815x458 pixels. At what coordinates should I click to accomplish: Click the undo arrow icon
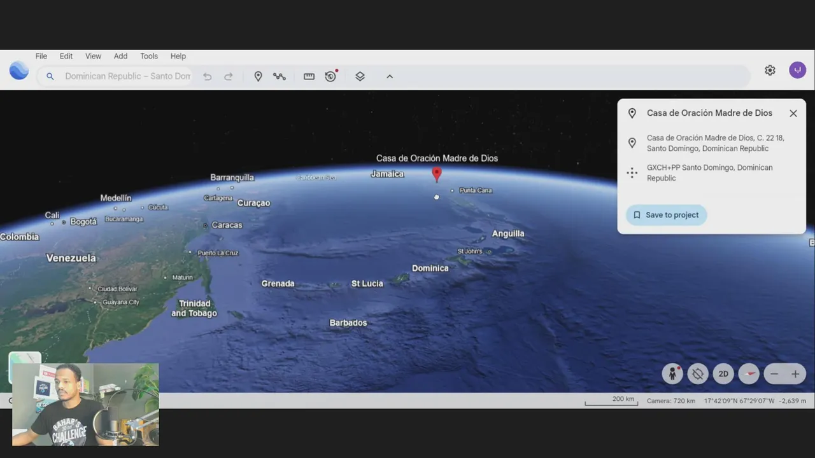pos(207,76)
